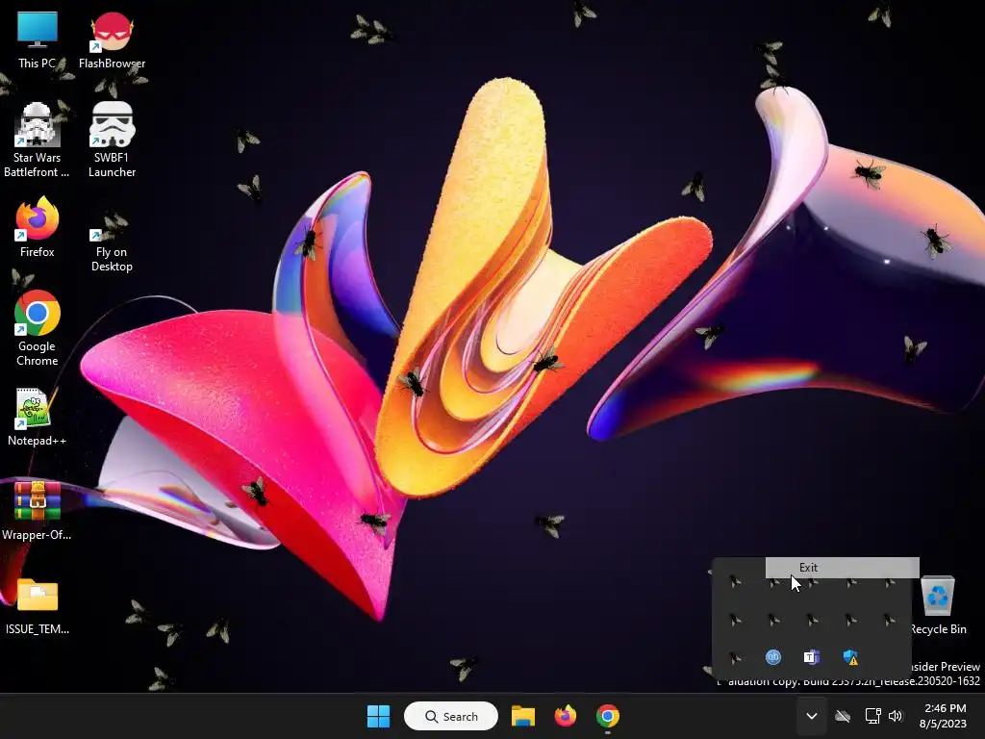Collapse the hidden icons tray chevron
985x739 pixels.
812,716
